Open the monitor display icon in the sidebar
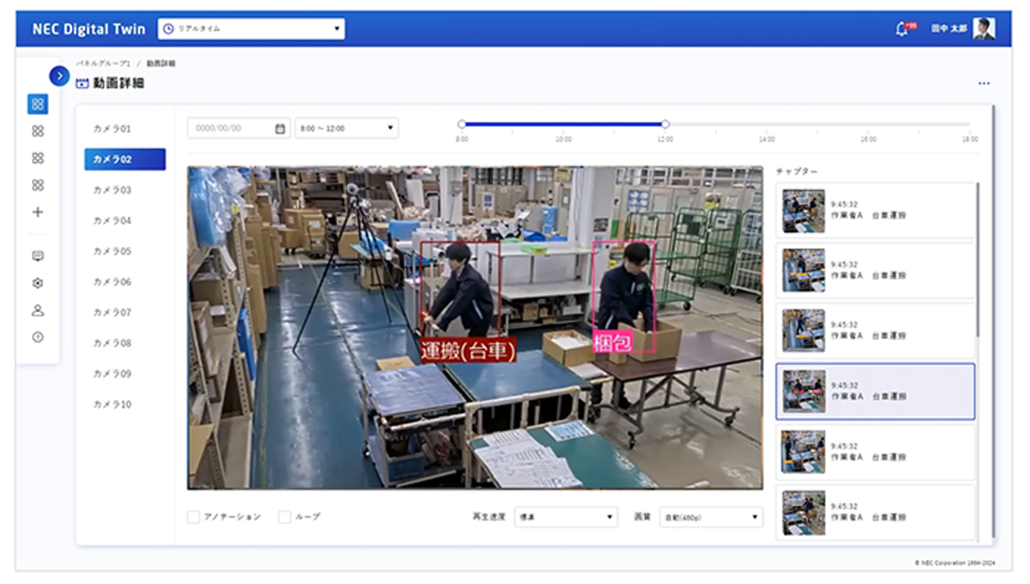 point(38,256)
